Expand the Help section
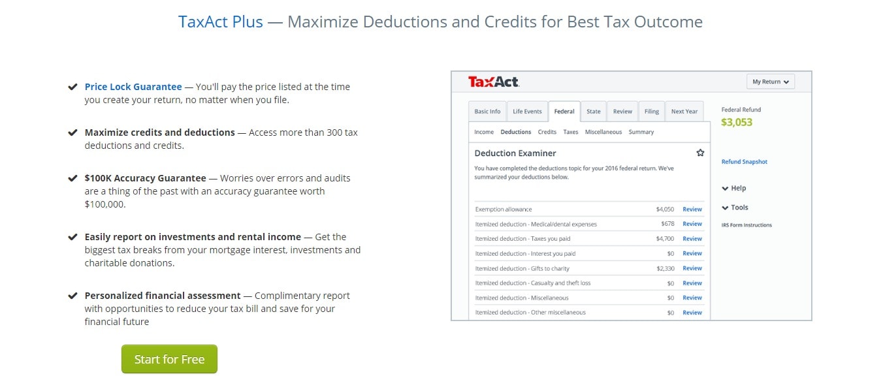Screen dimensions: 881x389 734,188
